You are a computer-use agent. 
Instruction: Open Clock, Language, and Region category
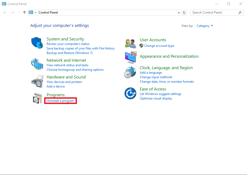click(166, 68)
